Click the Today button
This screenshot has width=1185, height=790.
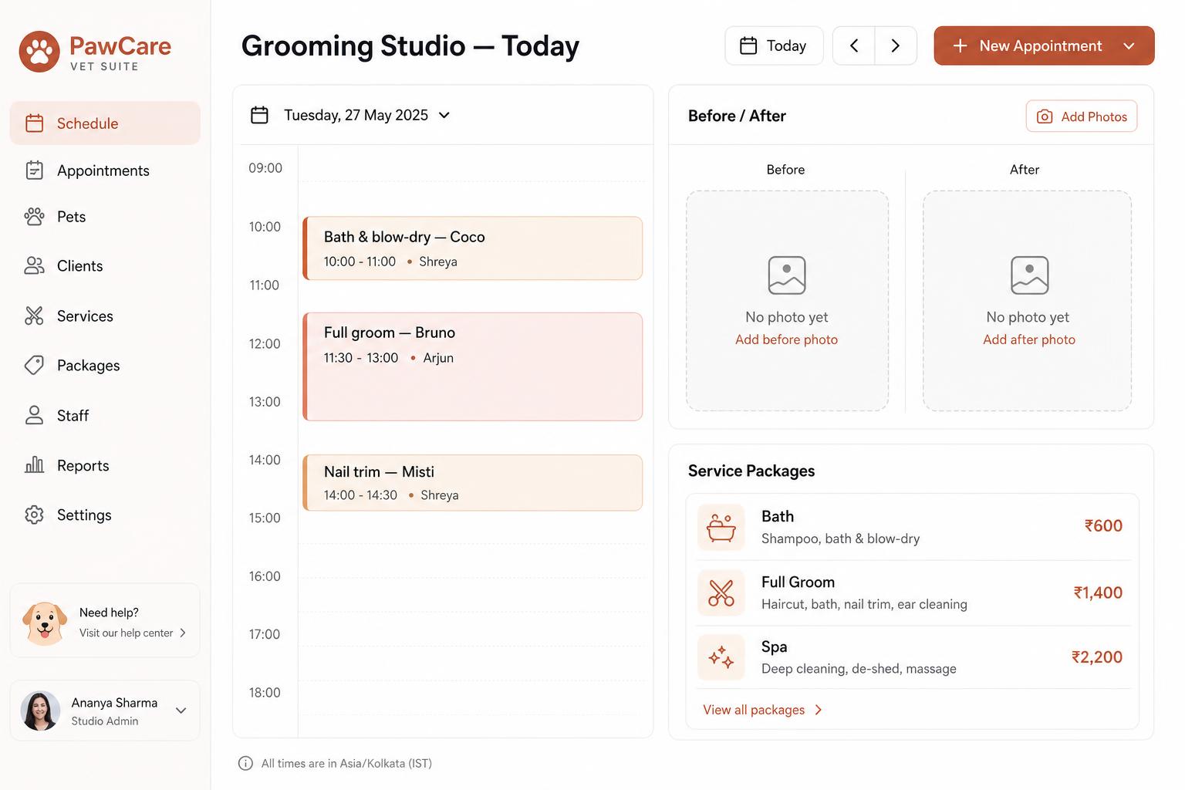(774, 46)
